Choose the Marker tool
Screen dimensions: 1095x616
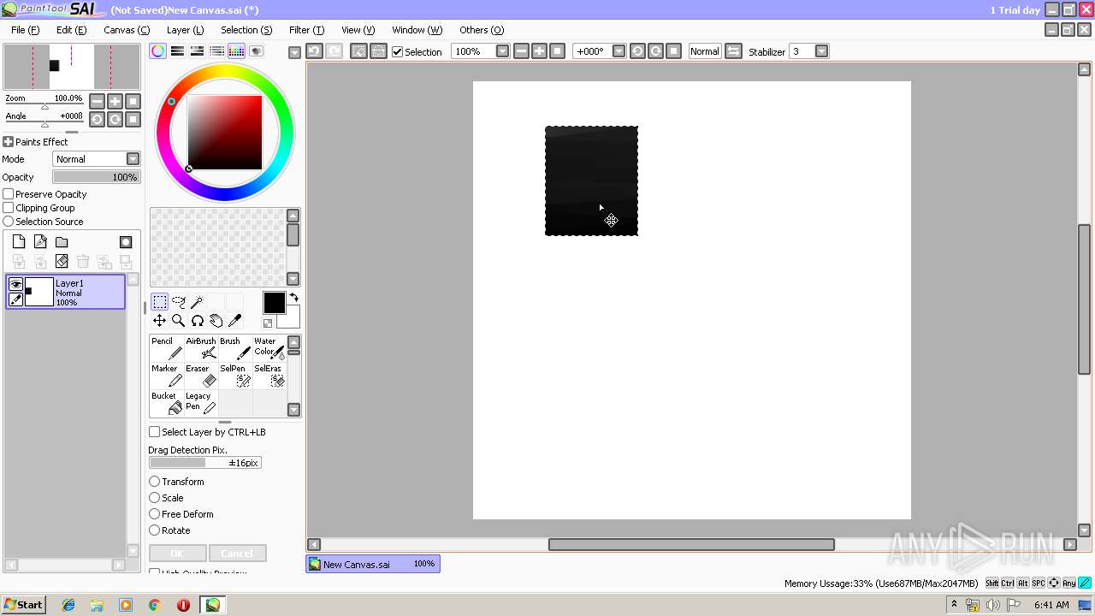pos(167,376)
